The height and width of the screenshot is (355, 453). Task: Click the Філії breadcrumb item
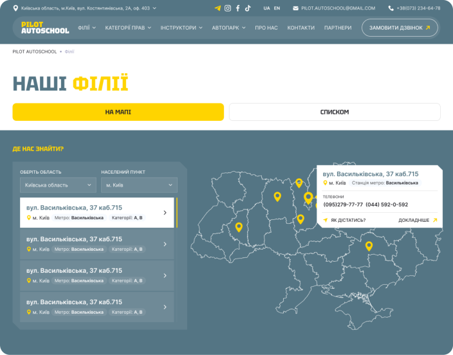click(69, 51)
